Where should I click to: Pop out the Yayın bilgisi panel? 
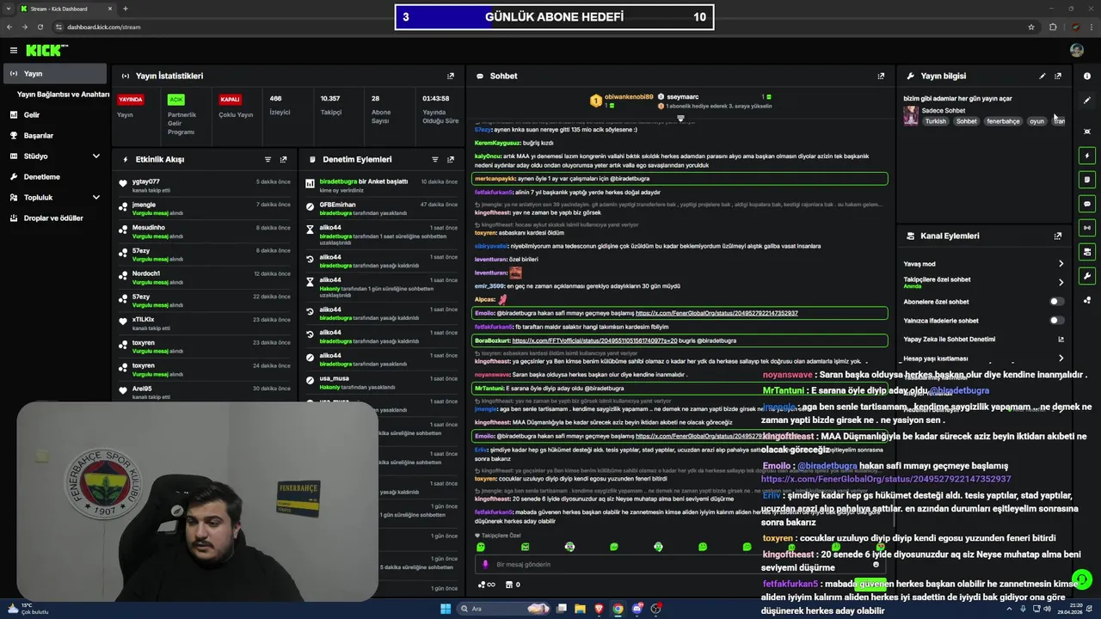click(x=1058, y=76)
